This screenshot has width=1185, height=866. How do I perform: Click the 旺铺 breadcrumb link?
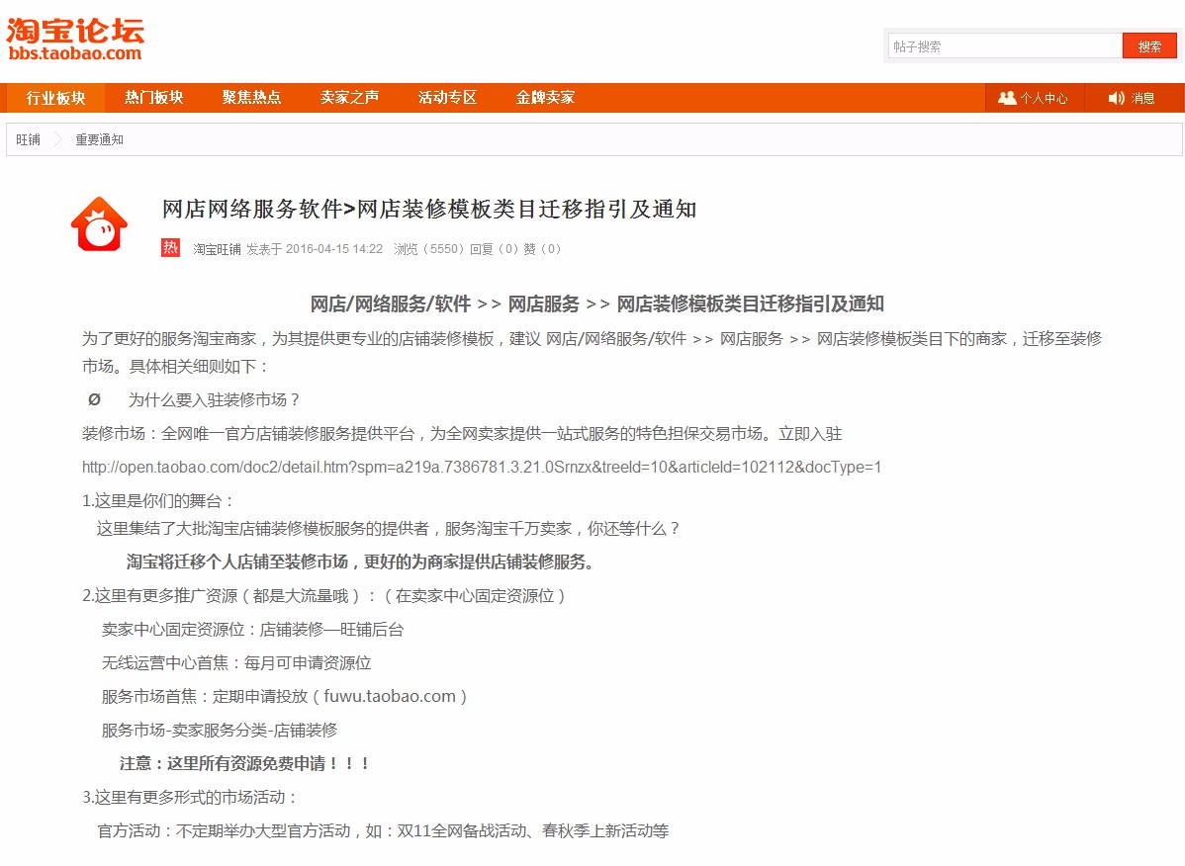(28, 139)
